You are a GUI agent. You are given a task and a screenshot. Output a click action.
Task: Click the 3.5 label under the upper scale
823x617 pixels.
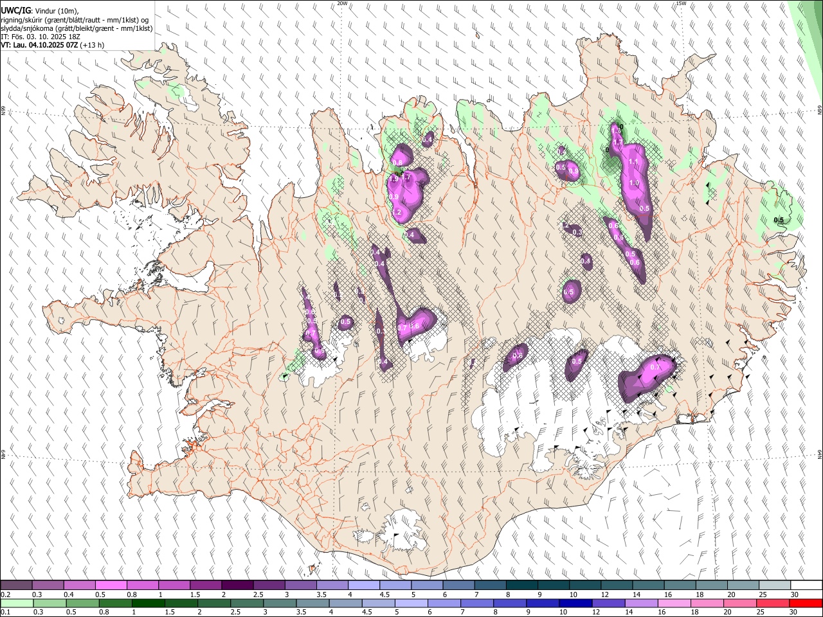[x=320, y=595]
